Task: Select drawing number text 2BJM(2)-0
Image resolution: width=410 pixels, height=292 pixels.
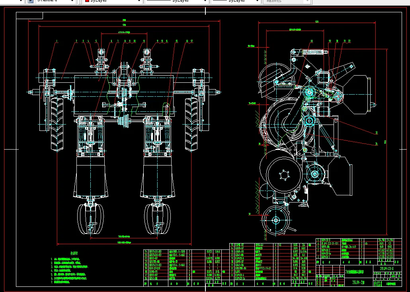Action: pyautogui.click(x=387, y=269)
